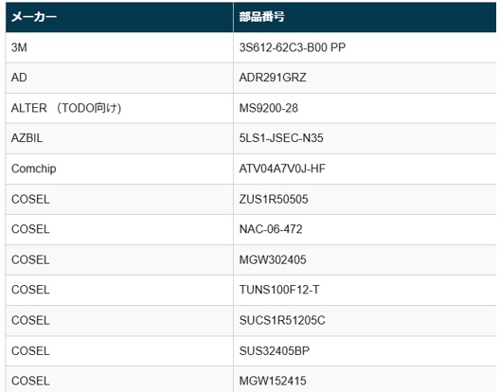Viewport: 500px width, 392px height.
Task: Select part number SUCS1R51205C
Action: click(282, 320)
